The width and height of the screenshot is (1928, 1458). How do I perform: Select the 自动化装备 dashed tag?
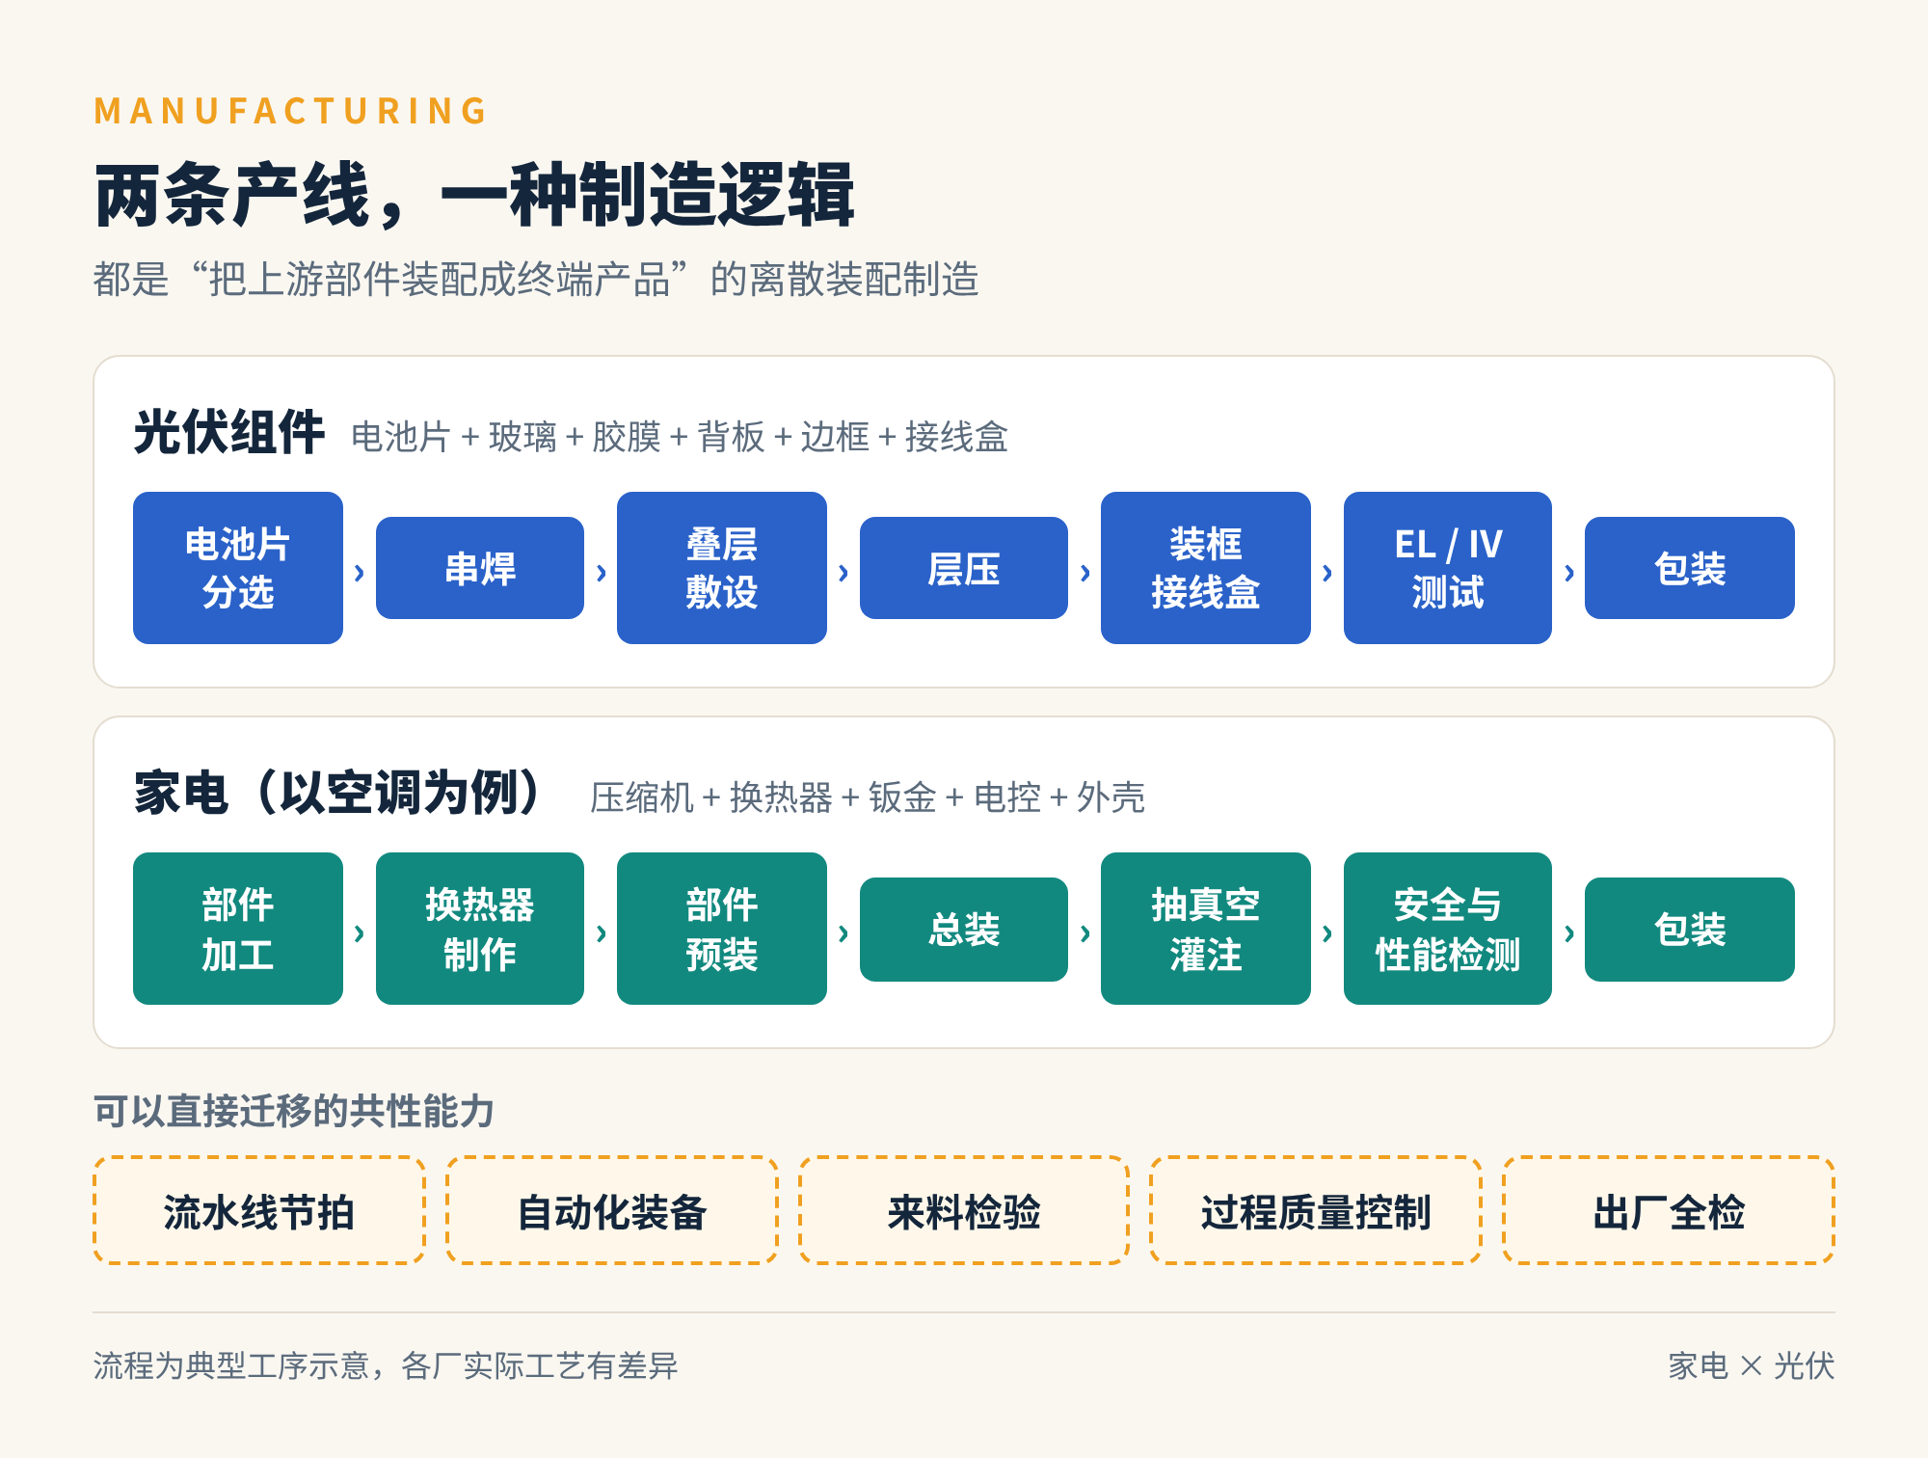point(612,1210)
